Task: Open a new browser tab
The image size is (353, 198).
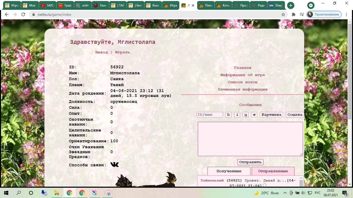Action: click(291, 5)
